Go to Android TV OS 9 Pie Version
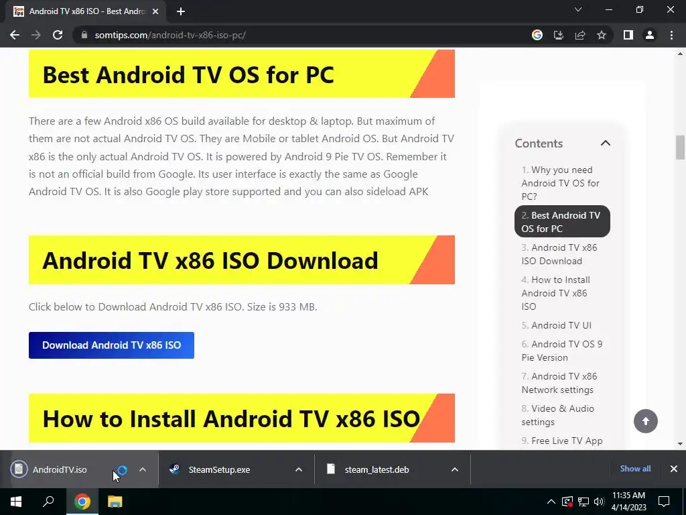This screenshot has width=686, height=515. click(x=562, y=351)
